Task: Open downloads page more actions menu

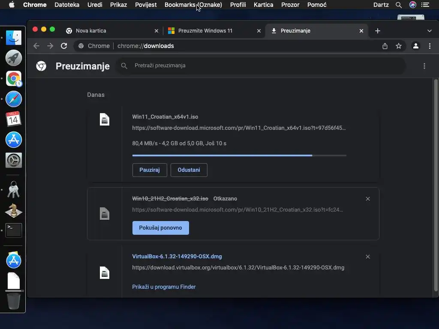Action: [424, 66]
